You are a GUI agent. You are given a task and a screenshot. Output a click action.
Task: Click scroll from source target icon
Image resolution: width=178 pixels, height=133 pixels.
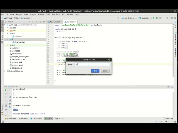tap(33, 22)
